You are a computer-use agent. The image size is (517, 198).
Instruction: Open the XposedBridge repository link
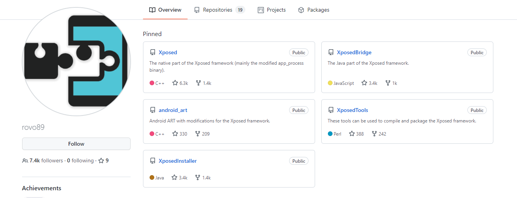pos(354,52)
